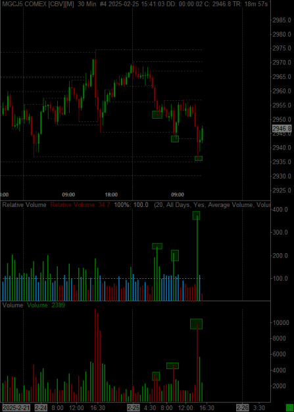294x412 pixels.
Task: Click the tallest highlighted relative volume marker
Action: click(x=197, y=216)
